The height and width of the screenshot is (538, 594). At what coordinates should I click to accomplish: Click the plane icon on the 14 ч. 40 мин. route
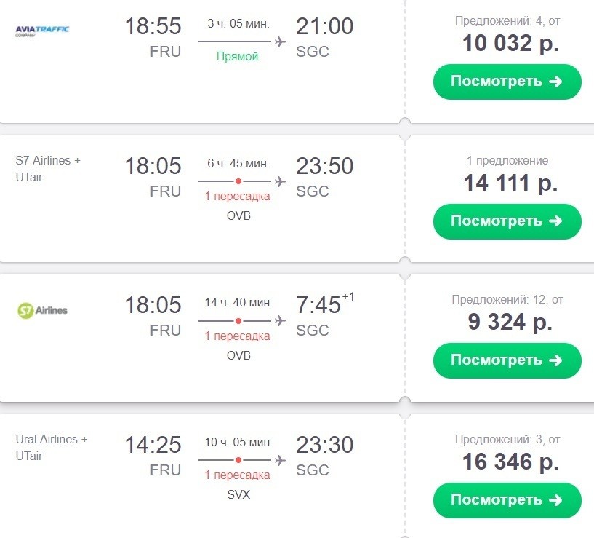coord(280,320)
